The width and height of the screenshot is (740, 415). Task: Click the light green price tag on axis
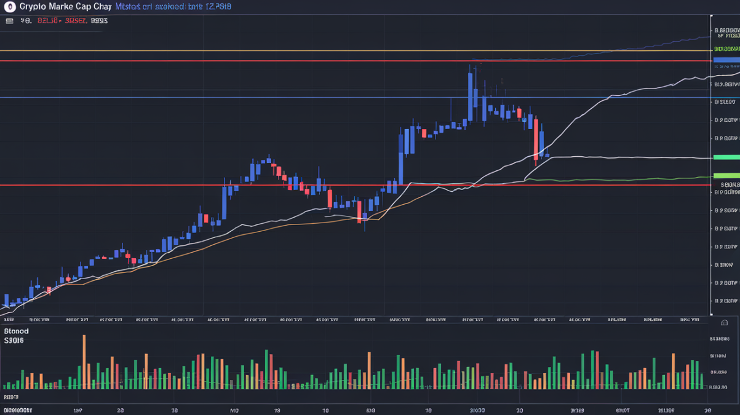726,176
